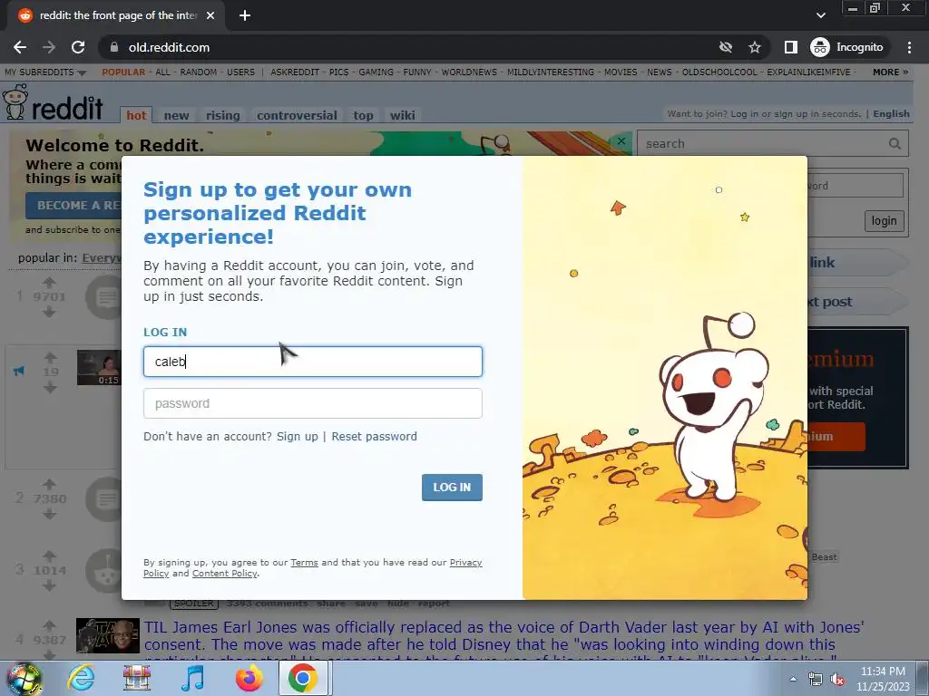
Task: Open the music player taskbar icon
Action: point(192,678)
